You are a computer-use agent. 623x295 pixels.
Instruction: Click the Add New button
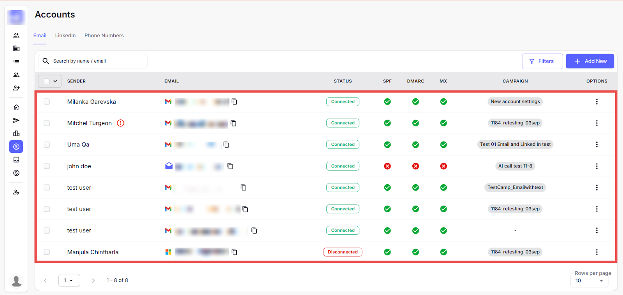pyautogui.click(x=590, y=61)
